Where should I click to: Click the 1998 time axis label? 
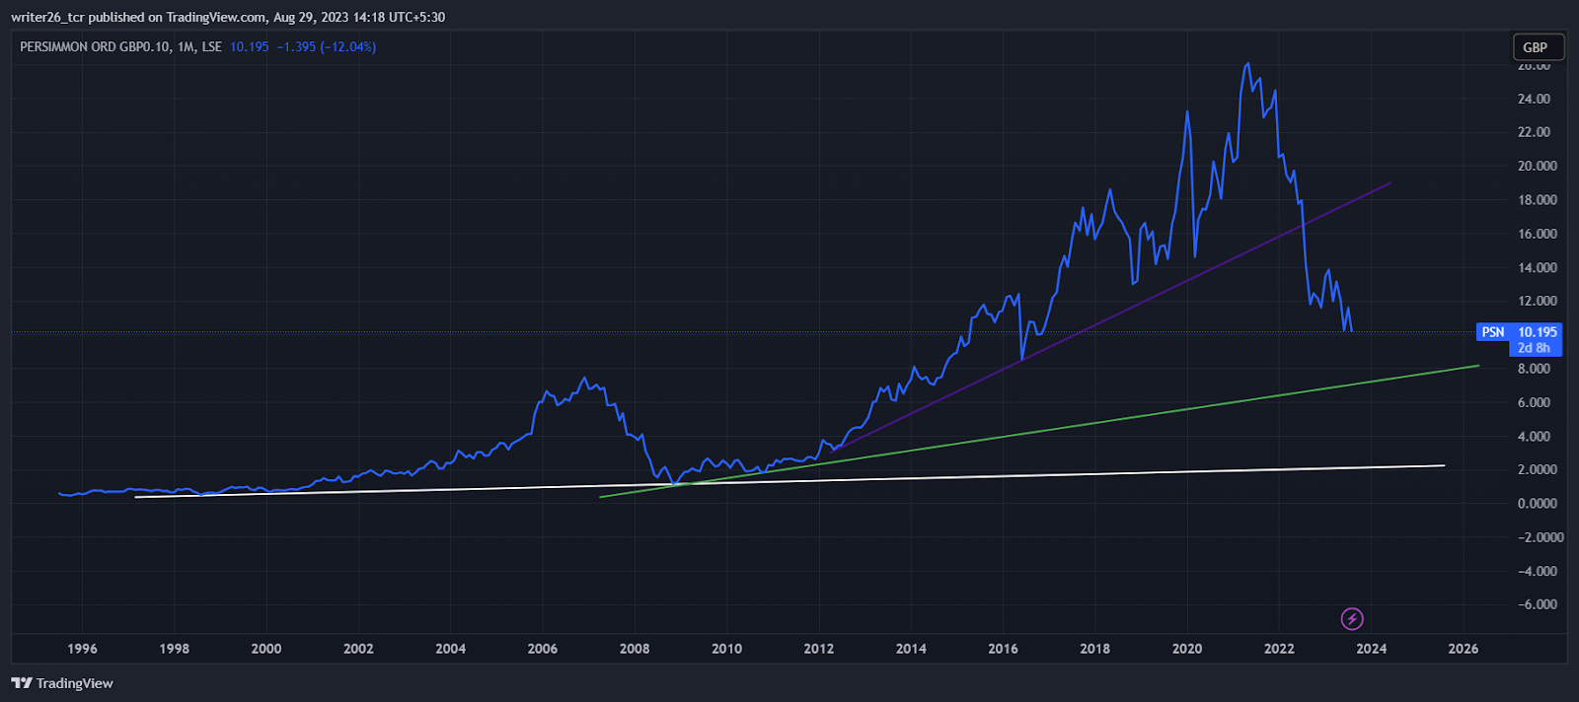click(x=175, y=649)
